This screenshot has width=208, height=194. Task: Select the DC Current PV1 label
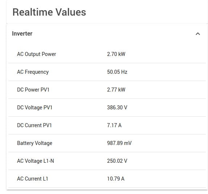pos(34,125)
